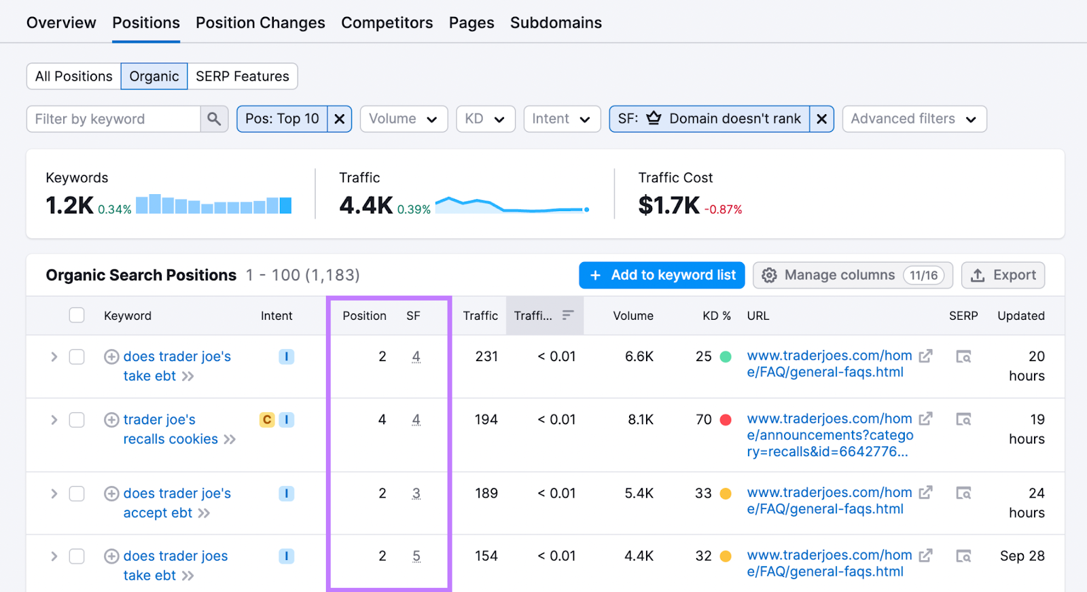Click the double-arrow after 'recalls cookies'
Viewport: 1087px width, 592px height.
230,439
